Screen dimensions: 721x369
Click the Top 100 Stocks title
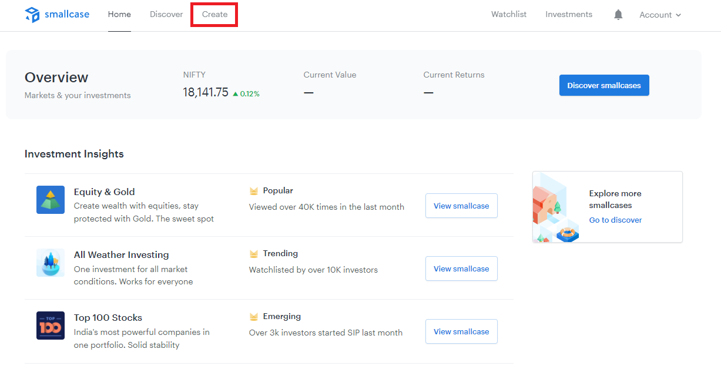108,317
